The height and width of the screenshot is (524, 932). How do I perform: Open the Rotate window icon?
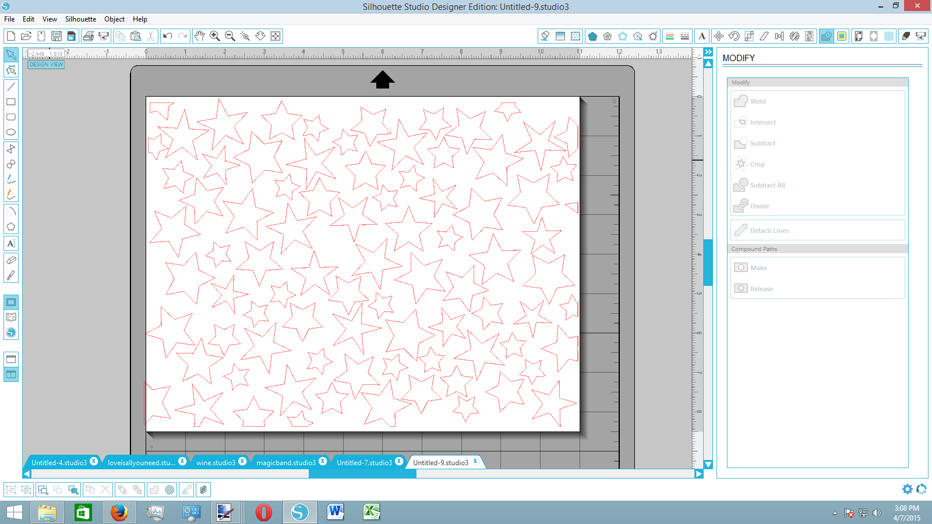pos(734,36)
